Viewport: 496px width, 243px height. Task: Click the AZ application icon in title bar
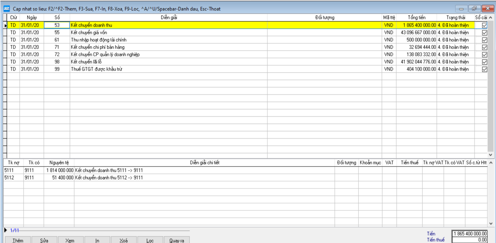[x=7, y=9]
